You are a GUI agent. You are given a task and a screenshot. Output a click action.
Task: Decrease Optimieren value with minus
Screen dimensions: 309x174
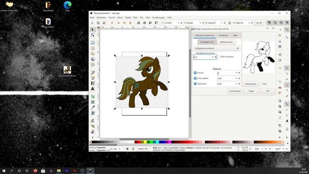(236, 84)
